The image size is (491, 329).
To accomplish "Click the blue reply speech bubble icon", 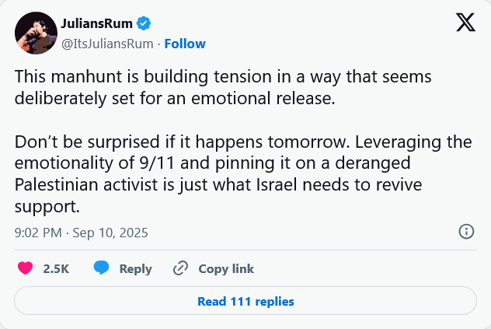I will [101, 269].
